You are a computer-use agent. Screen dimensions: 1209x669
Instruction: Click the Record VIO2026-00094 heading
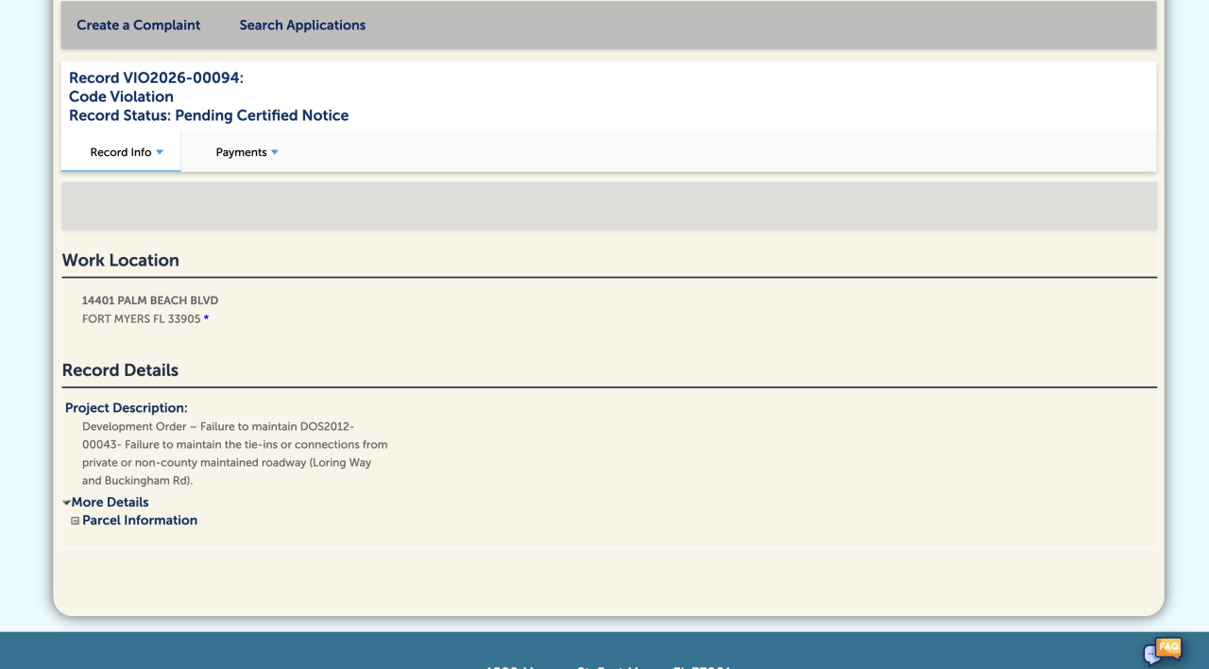tap(156, 77)
